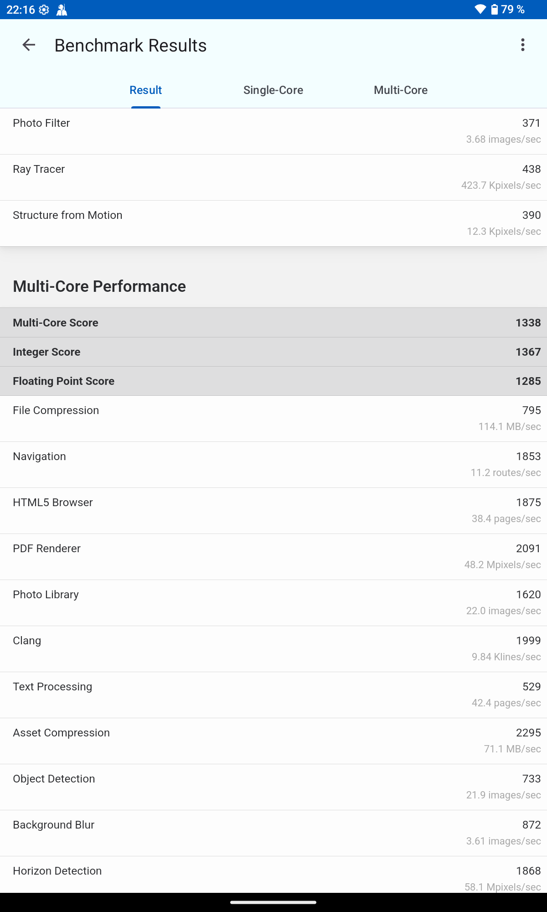The height and width of the screenshot is (912, 547).
Task: Tap the Object Detection row
Action: point(273,787)
